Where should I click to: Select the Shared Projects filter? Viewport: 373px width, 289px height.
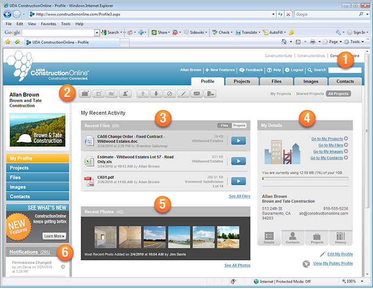pyautogui.click(x=310, y=94)
